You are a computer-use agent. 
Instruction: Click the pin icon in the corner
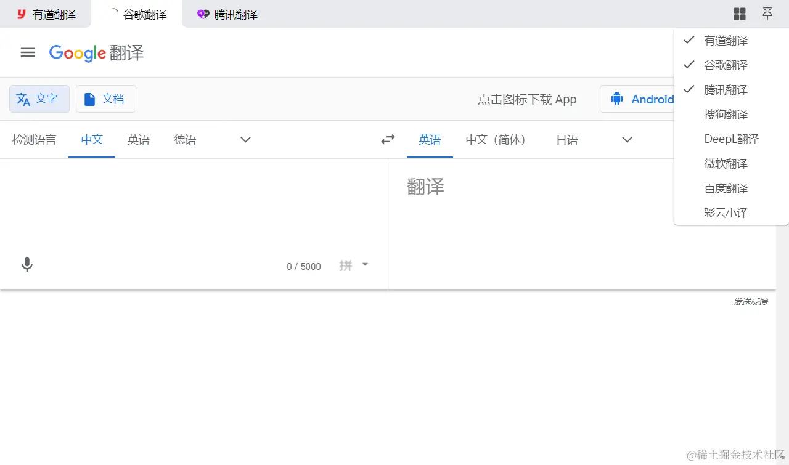pyautogui.click(x=767, y=14)
